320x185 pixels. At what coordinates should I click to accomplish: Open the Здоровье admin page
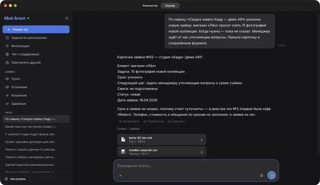[x=36, y=104]
